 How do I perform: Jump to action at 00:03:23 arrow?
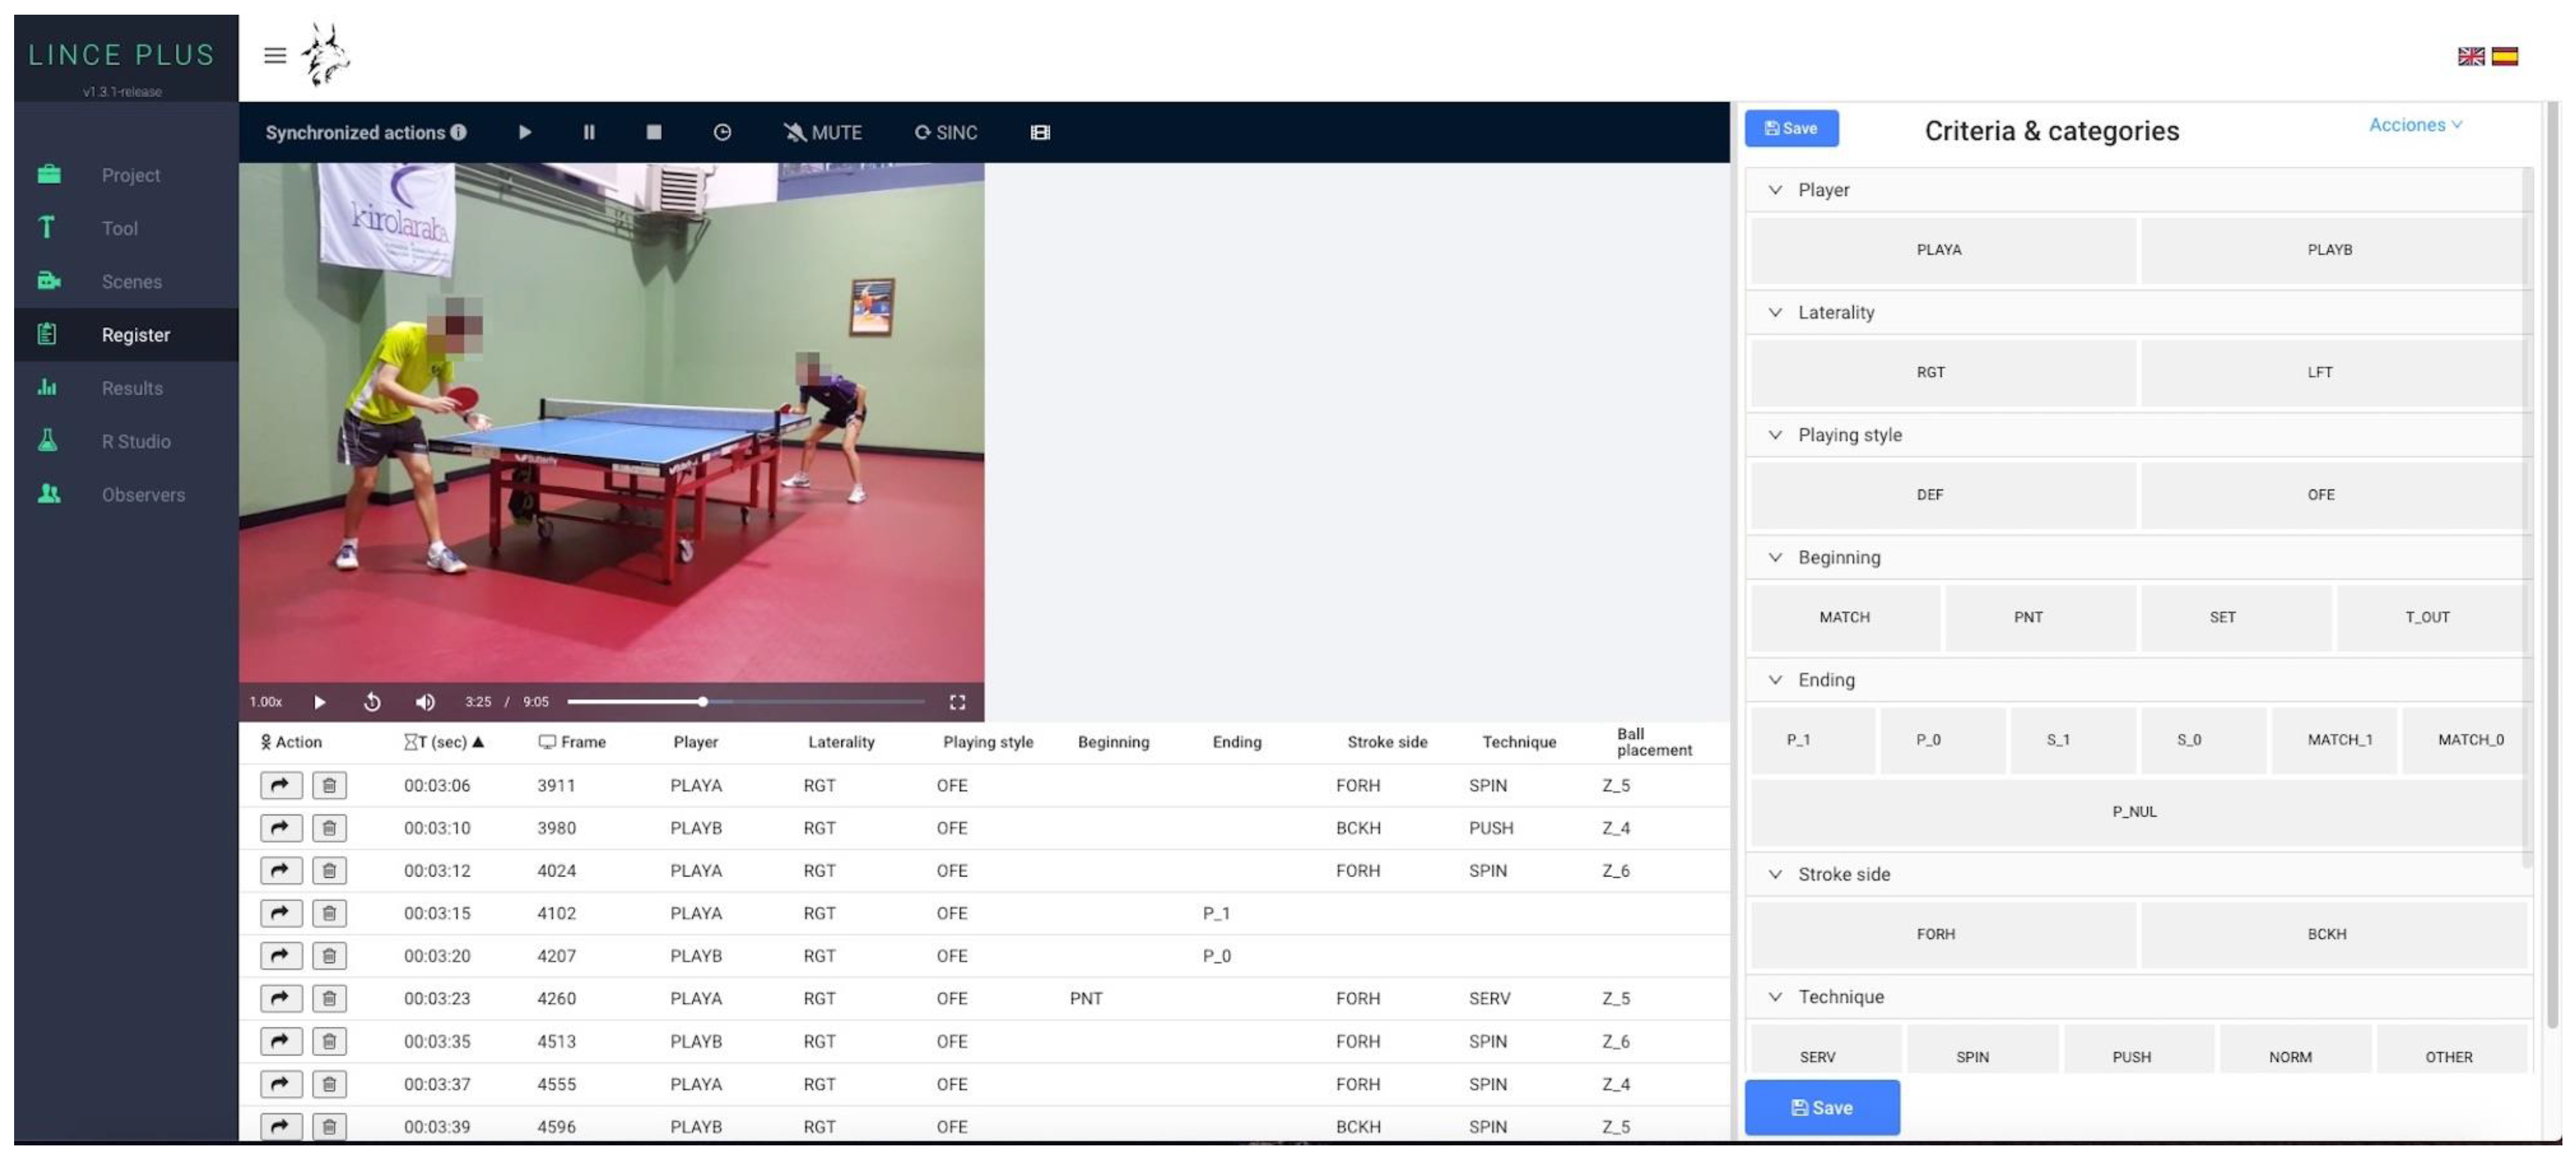[281, 998]
